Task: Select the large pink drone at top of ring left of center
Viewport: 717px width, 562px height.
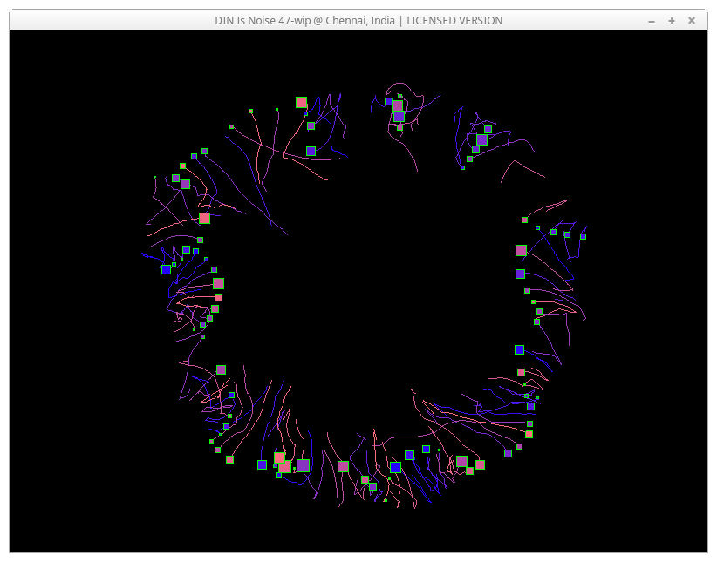Action: pos(301,102)
